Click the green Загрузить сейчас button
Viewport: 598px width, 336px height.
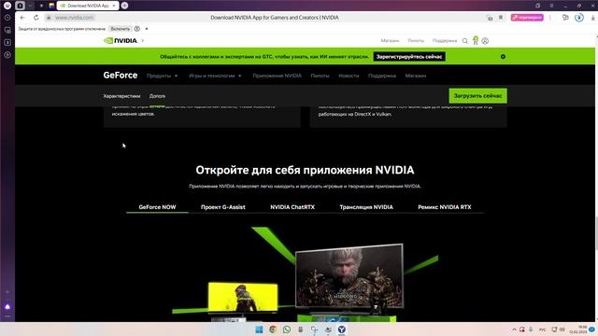[477, 95]
